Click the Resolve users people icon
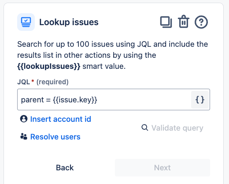The image size is (229, 184). coord(24,136)
